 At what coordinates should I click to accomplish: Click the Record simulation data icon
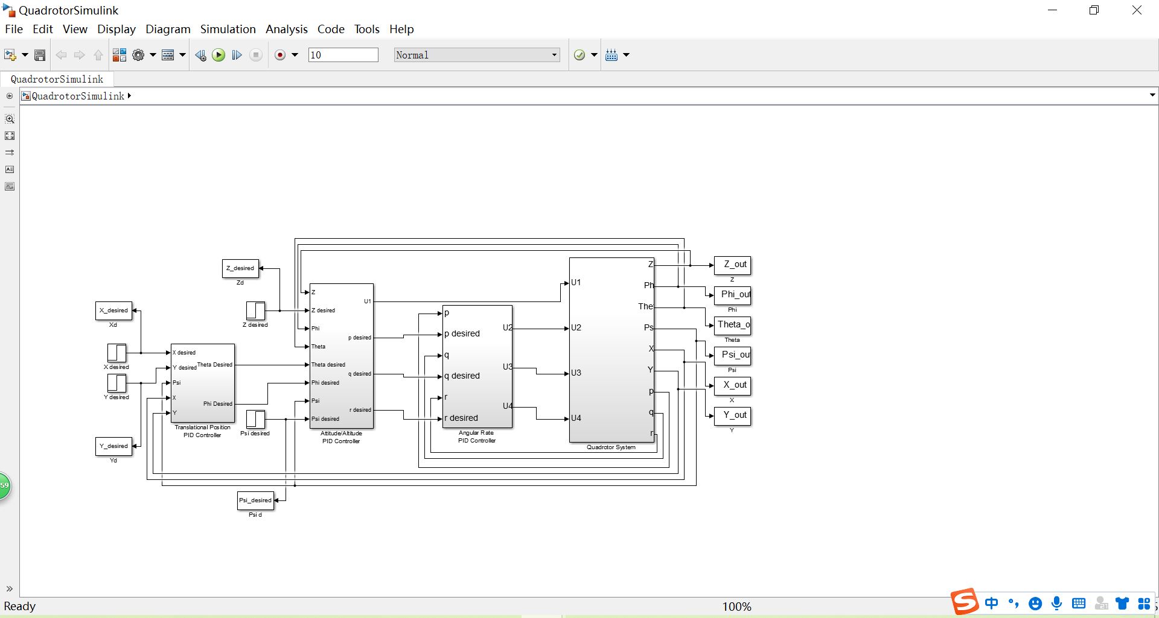pos(280,55)
